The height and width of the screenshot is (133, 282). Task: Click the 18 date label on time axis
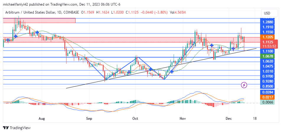pyautogui.click(x=255, y=119)
